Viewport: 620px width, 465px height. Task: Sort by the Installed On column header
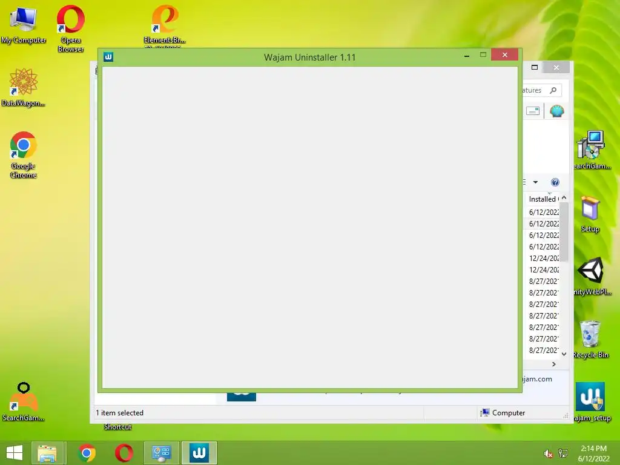tap(544, 199)
